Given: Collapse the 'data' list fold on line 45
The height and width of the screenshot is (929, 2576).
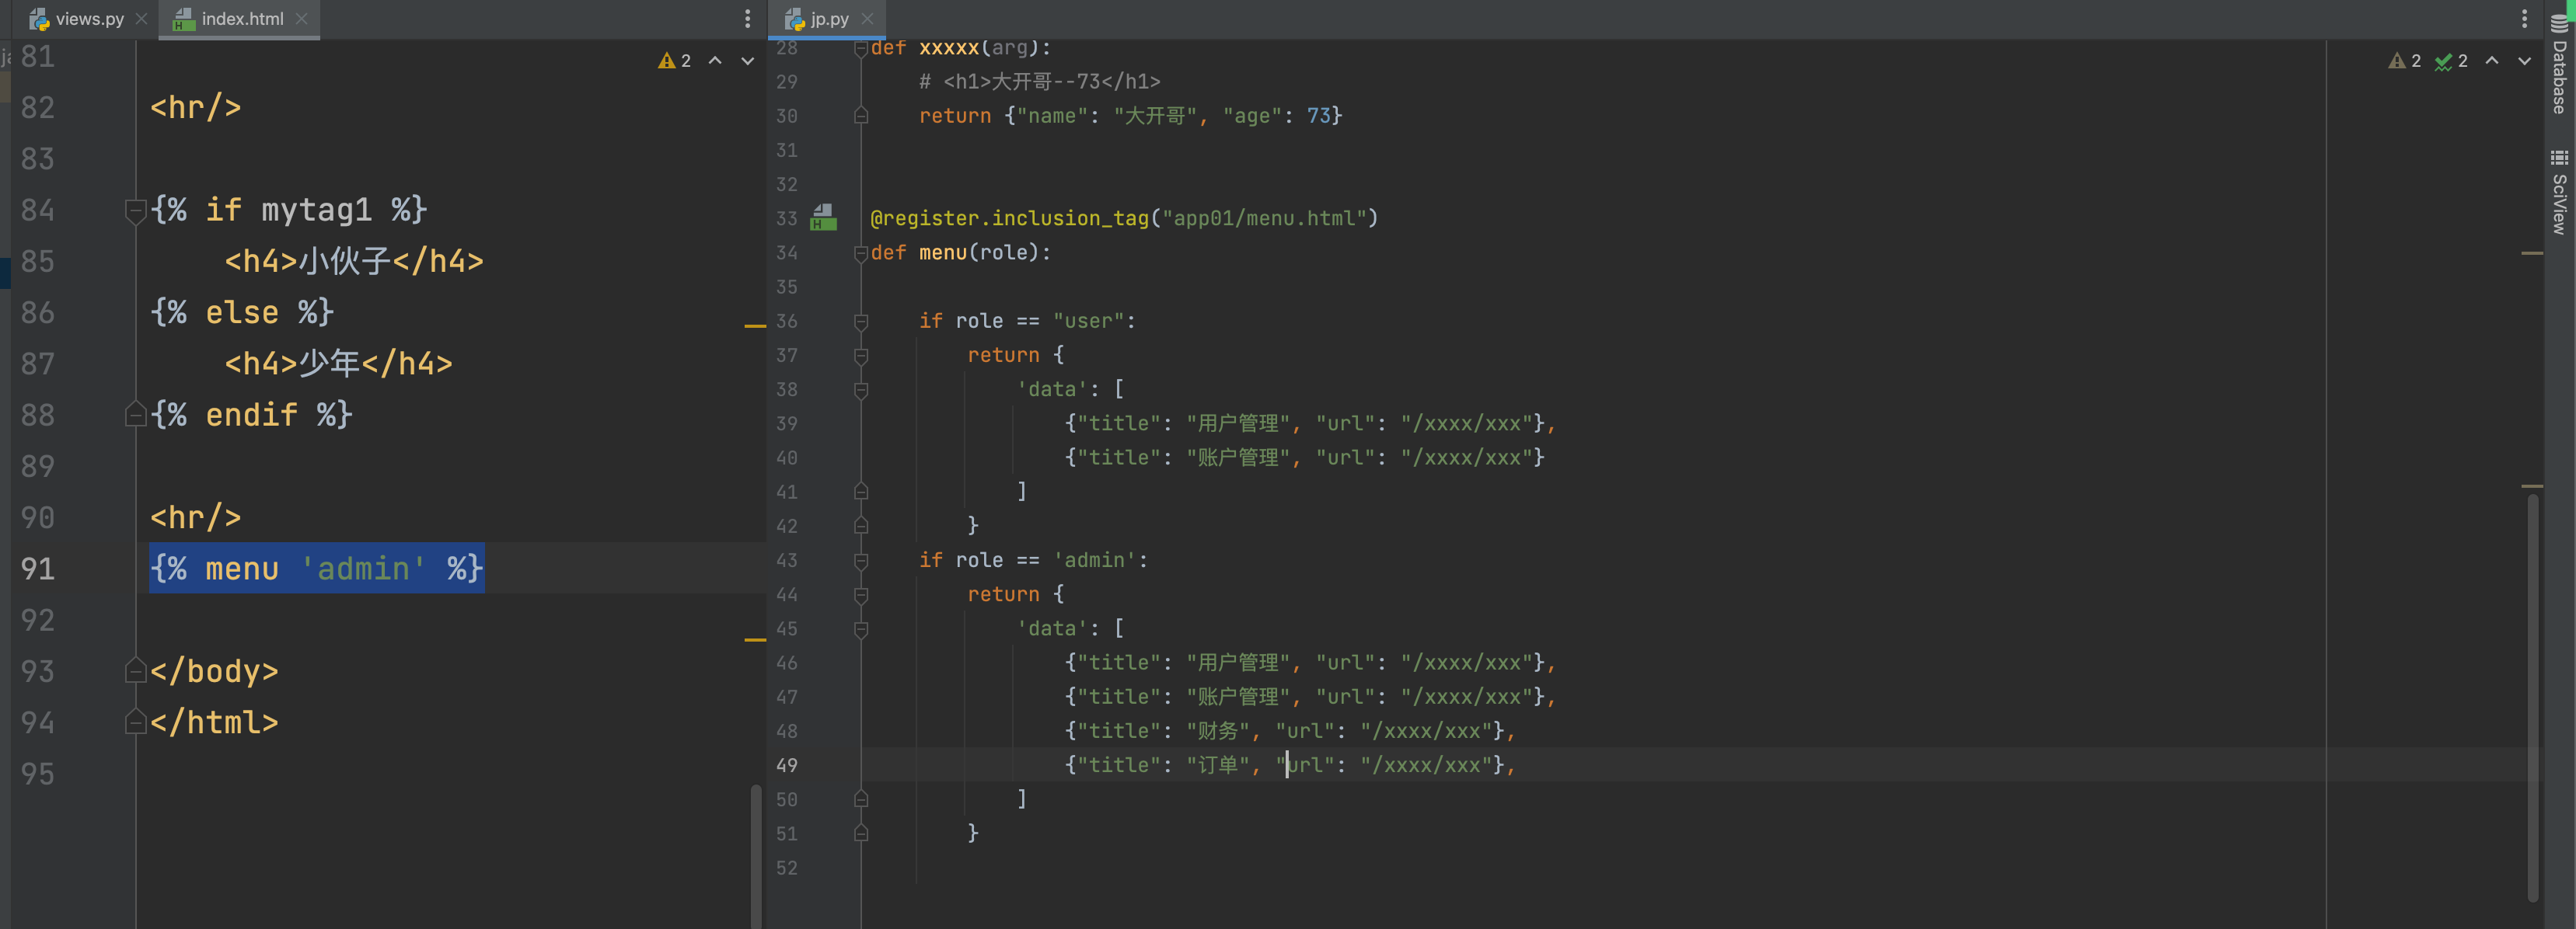Looking at the screenshot, I should pyautogui.click(x=861, y=629).
